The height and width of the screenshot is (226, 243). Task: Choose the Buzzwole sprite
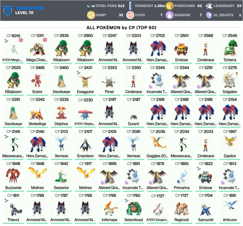coord(13,175)
